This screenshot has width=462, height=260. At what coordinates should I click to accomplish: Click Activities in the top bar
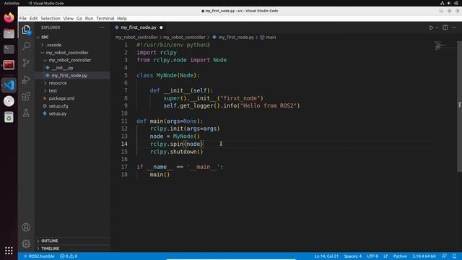point(12,3)
